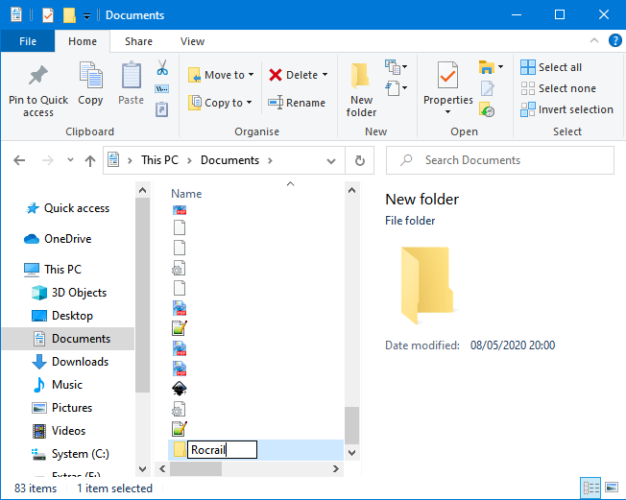Click Select none in the ribbon

(x=557, y=88)
